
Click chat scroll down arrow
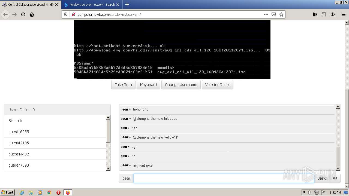338,168
